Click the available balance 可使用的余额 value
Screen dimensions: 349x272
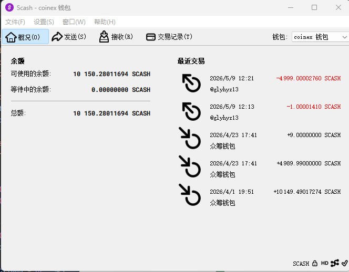point(112,74)
